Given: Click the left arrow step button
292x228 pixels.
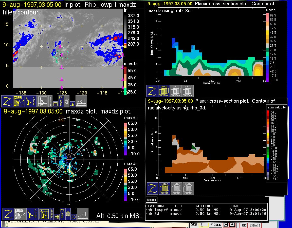Looking at the screenshot, I should tap(226, 225).
